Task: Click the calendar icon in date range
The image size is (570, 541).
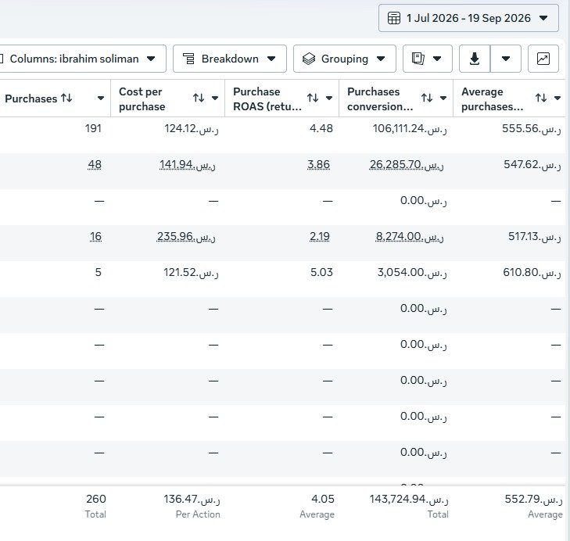Action: [x=394, y=18]
